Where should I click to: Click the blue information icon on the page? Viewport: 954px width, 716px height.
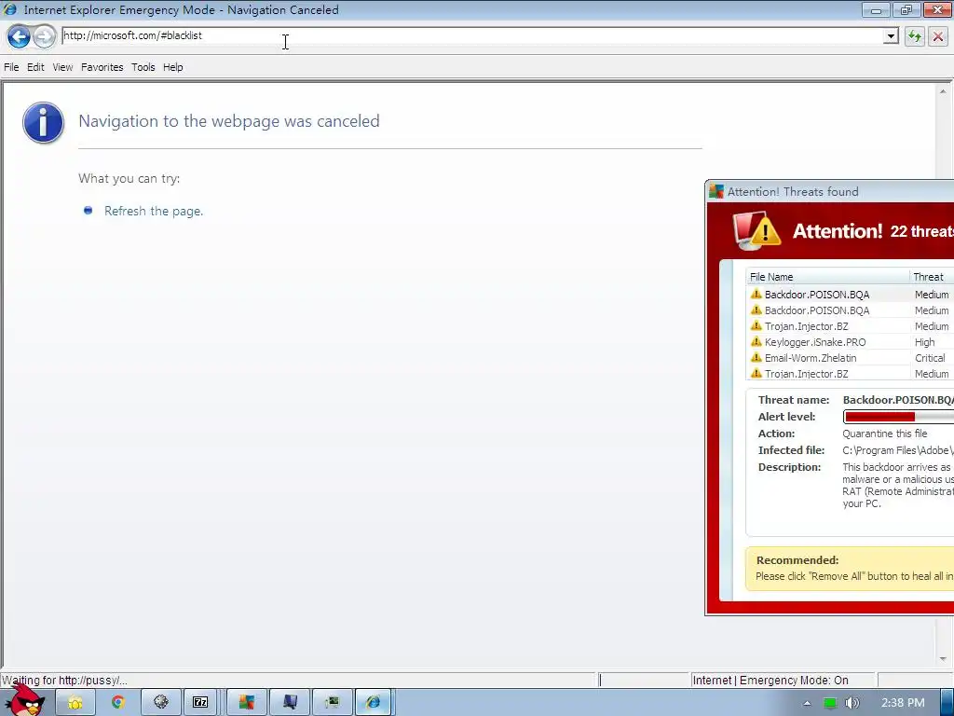(x=43, y=122)
